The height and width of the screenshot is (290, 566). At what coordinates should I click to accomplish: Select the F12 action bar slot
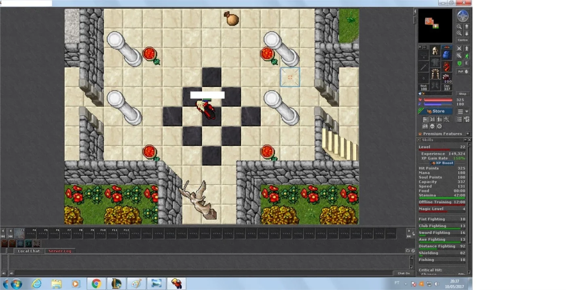point(124,233)
